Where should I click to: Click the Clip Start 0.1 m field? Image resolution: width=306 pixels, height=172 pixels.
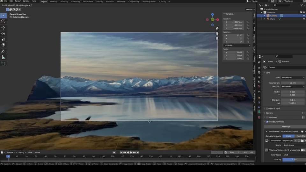tap(293, 100)
